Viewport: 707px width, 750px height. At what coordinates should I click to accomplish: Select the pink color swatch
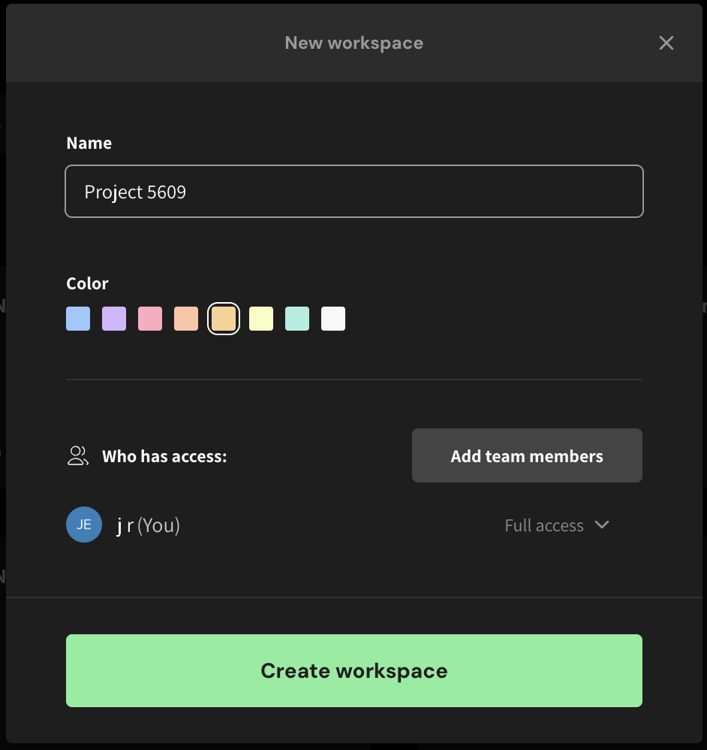(x=150, y=319)
